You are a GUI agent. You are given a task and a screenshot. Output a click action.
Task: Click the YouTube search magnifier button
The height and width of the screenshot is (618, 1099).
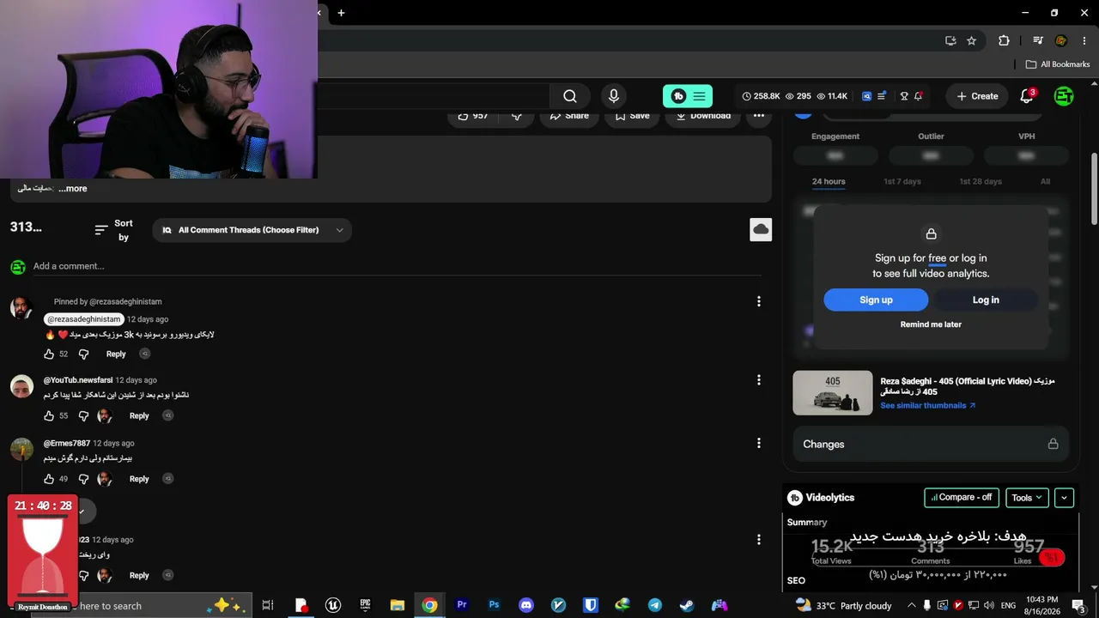tap(570, 96)
